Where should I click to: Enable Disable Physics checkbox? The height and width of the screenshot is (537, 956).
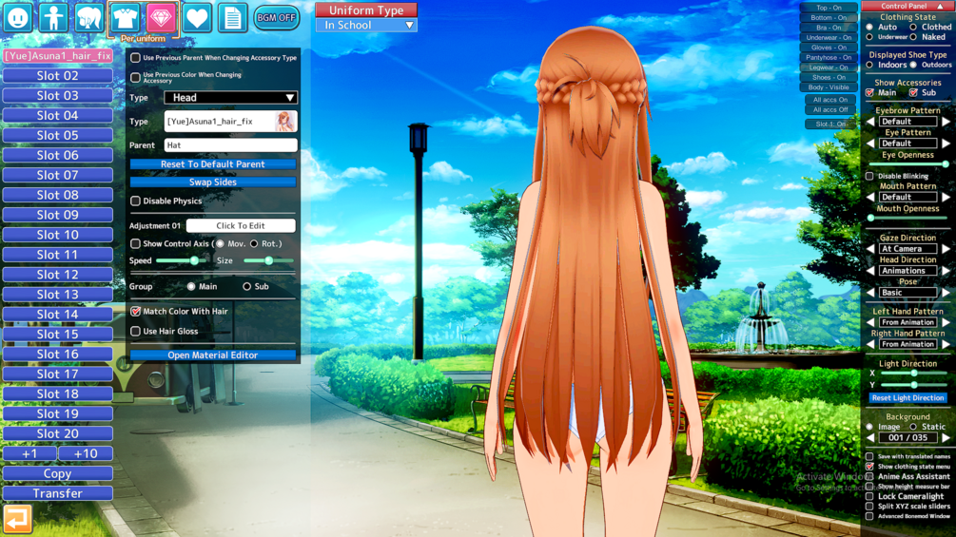pyautogui.click(x=135, y=201)
